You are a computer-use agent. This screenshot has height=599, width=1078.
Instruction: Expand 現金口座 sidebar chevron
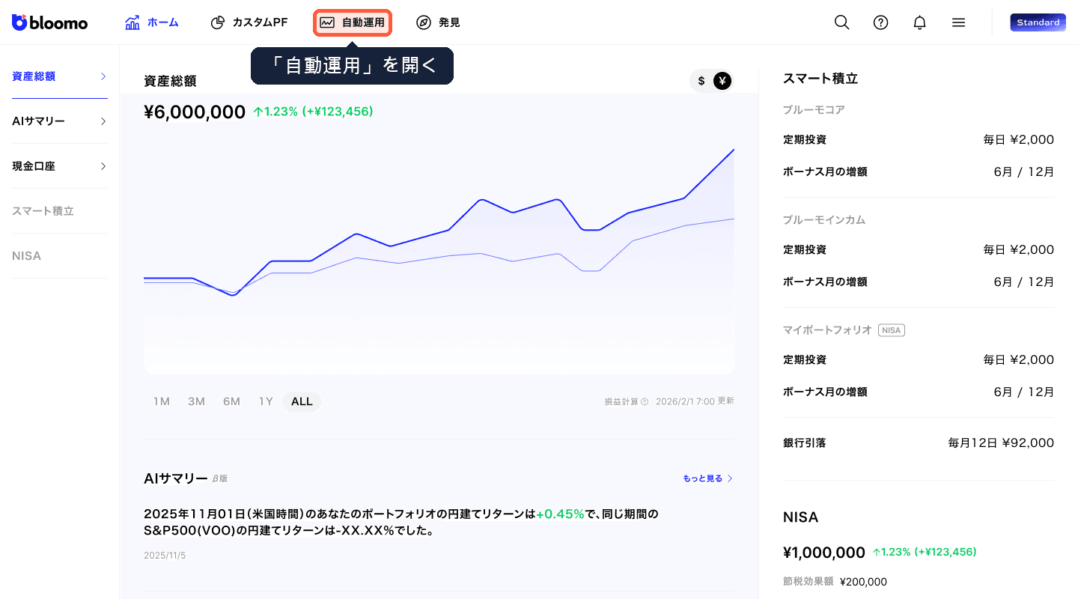pos(103,166)
